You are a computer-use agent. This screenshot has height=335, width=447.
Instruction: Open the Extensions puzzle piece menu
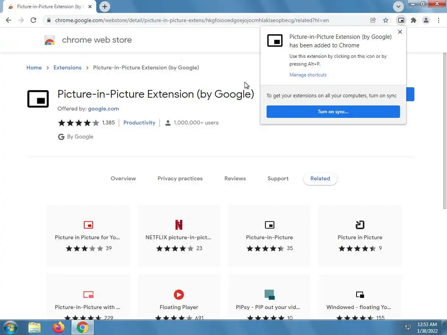(x=413, y=20)
